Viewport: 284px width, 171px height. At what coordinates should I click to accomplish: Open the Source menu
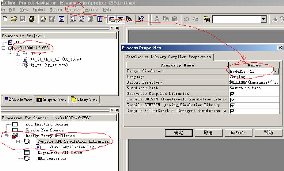point(56,9)
